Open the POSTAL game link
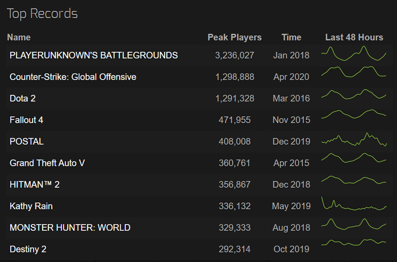Image resolution: width=397 pixels, height=262 pixels. (x=26, y=142)
